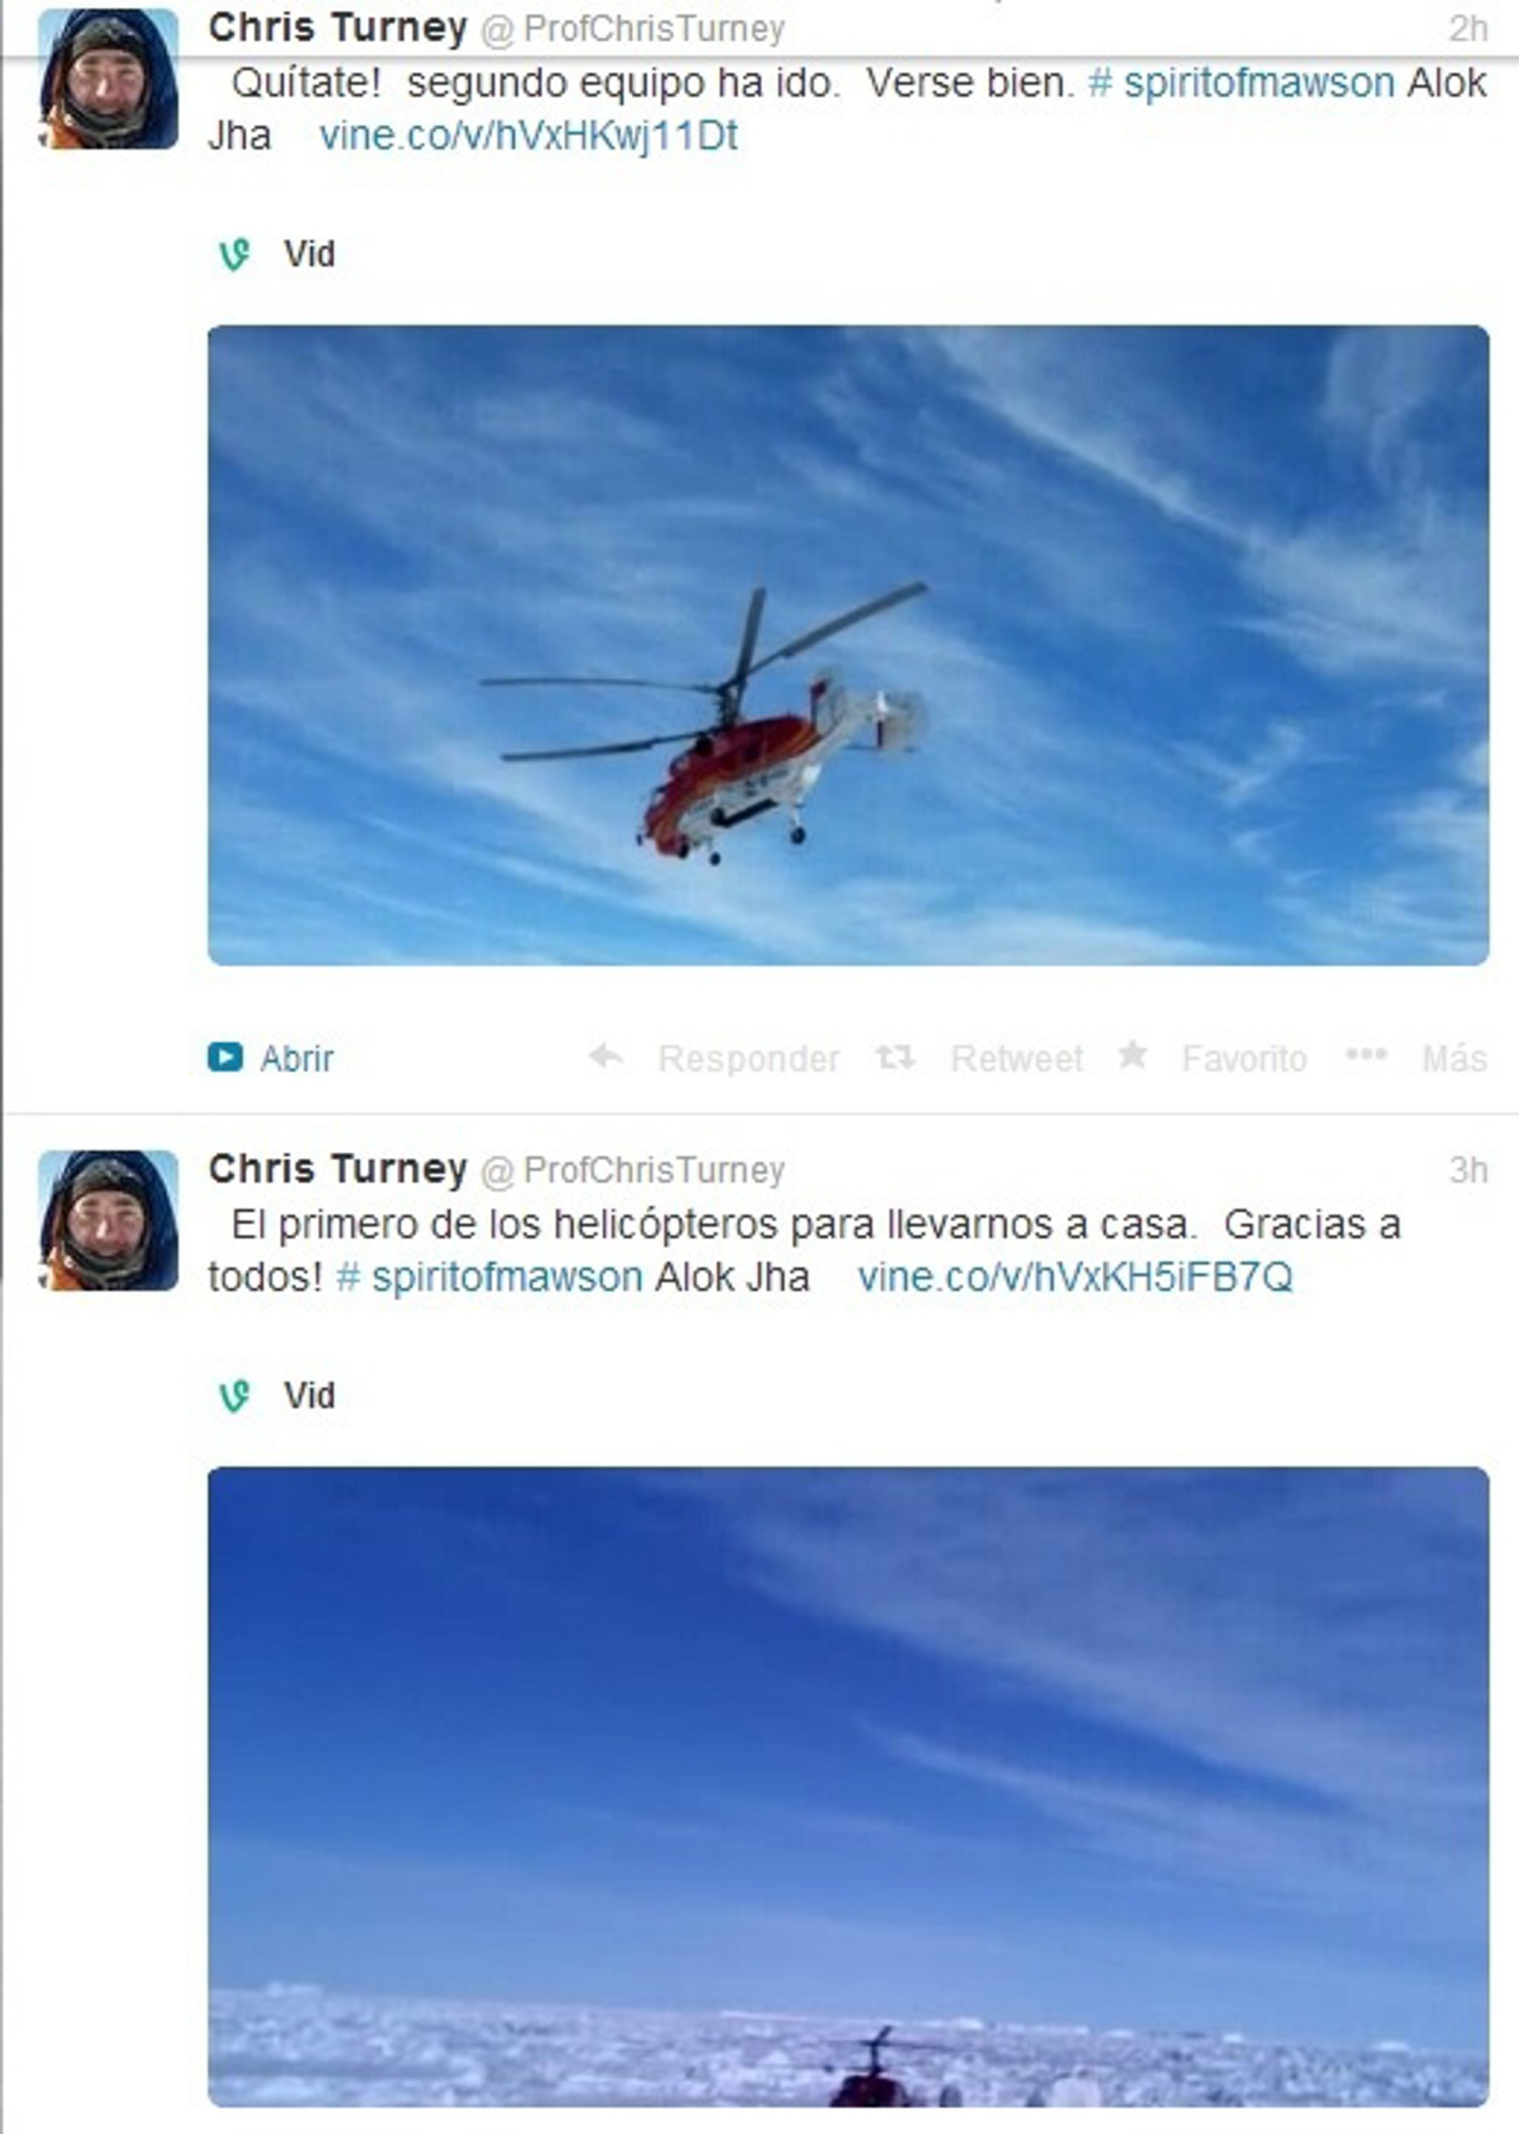Open Chris Turney avatar on second tweet
Image resolution: width=1519 pixels, height=2134 pixels.
coord(108,1220)
